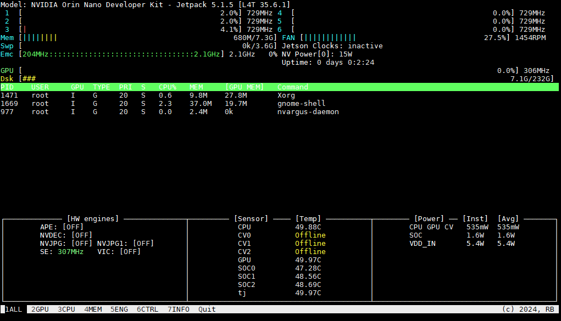The height and width of the screenshot is (321, 561).
Task: Open the 2GPU tab
Action: [x=40, y=309]
